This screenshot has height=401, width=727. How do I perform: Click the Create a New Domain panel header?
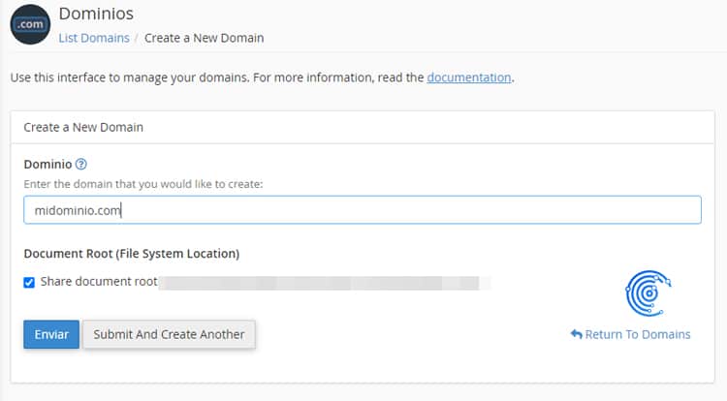[363, 127]
